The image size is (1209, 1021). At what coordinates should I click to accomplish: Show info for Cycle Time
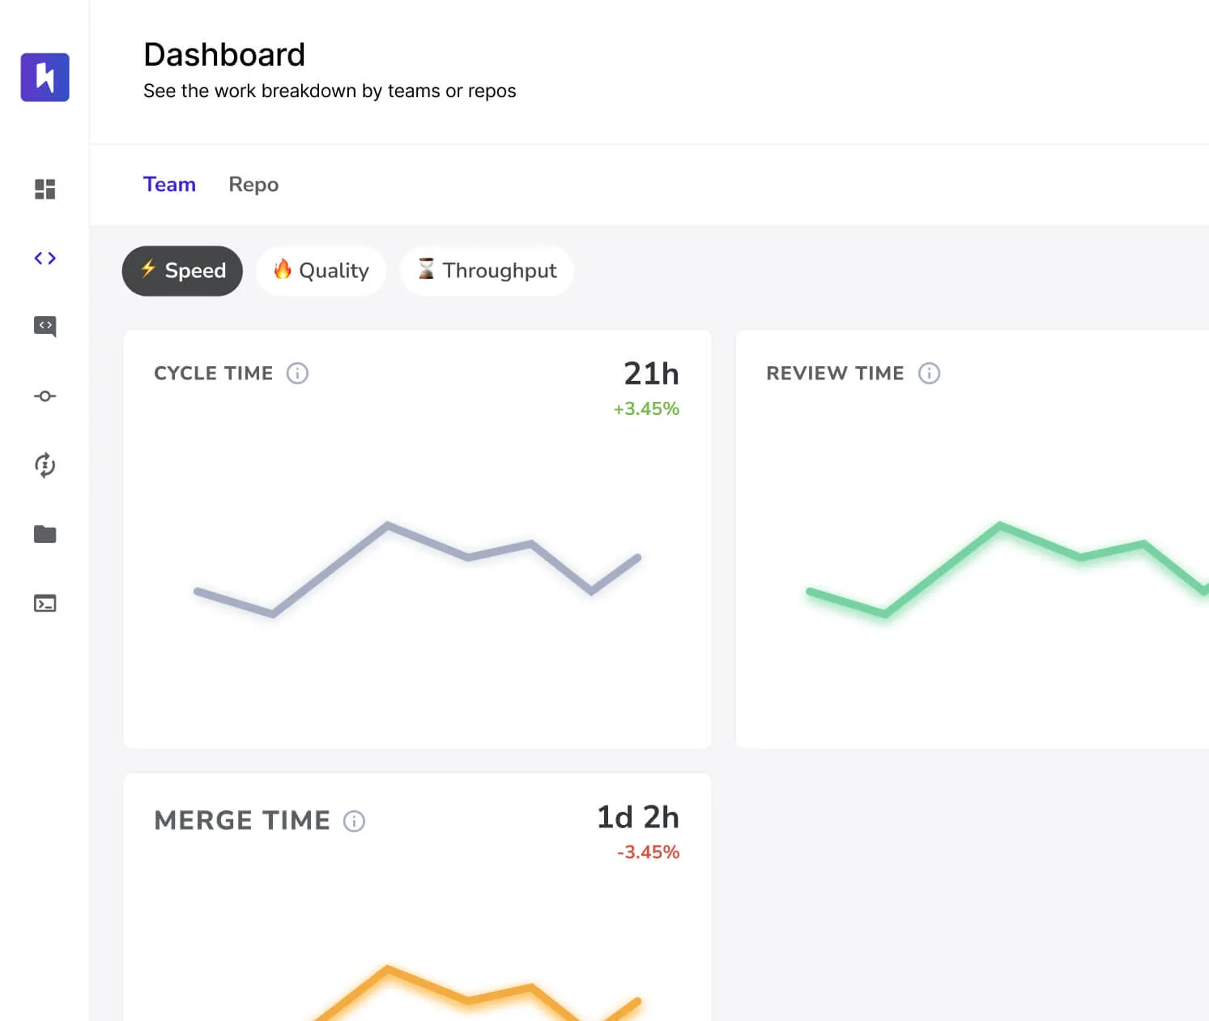[x=297, y=374]
